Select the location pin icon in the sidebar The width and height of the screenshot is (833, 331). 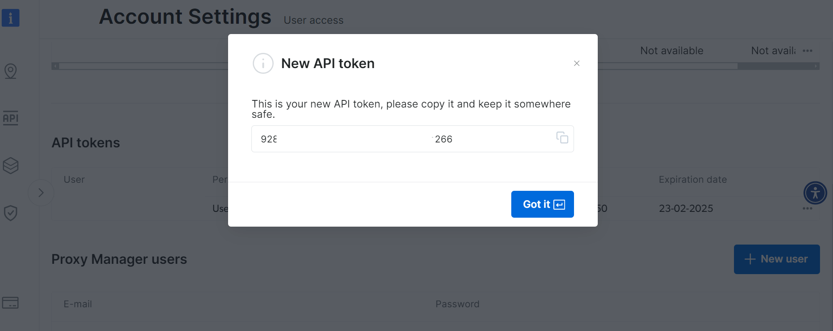pyautogui.click(x=10, y=71)
